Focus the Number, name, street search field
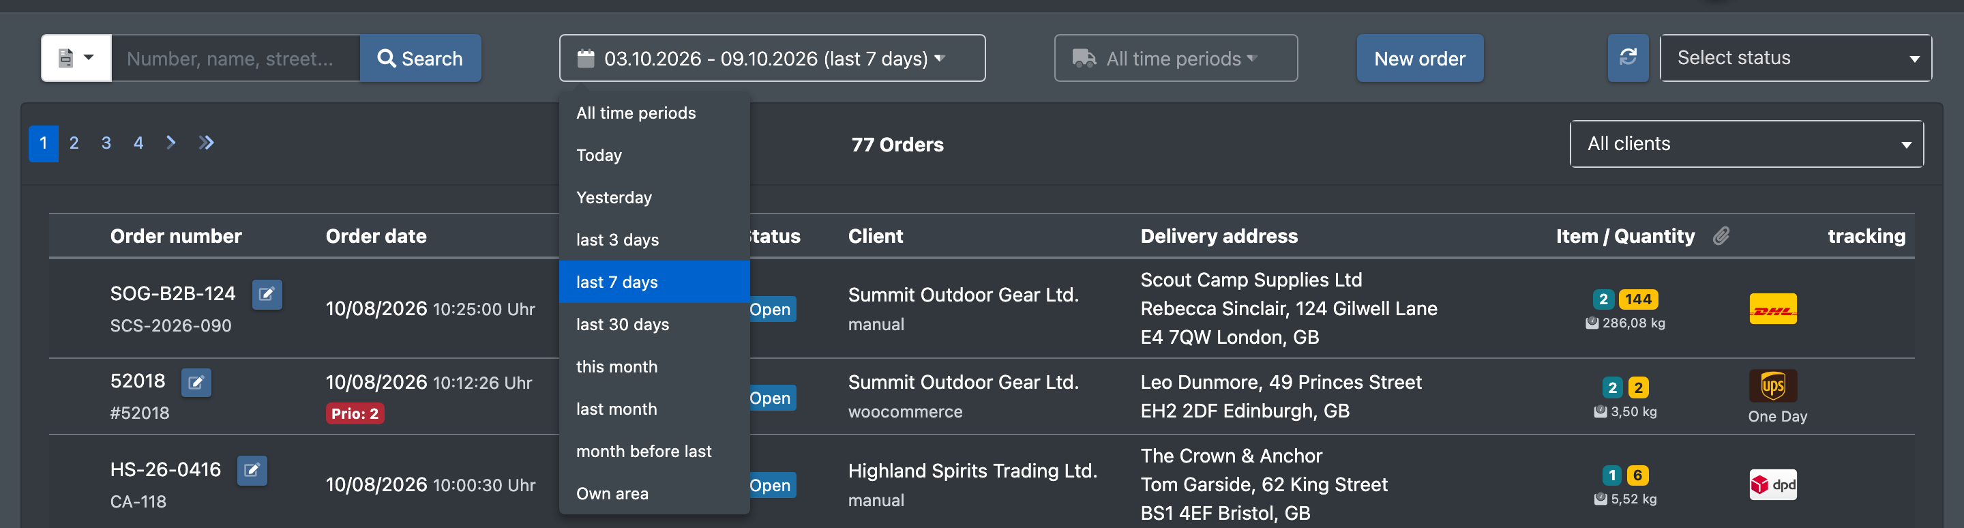The image size is (1964, 528). click(x=235, y=58)
